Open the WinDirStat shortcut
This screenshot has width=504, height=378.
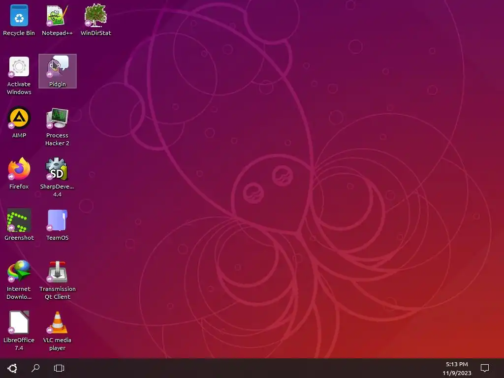[x=96, y=20]
